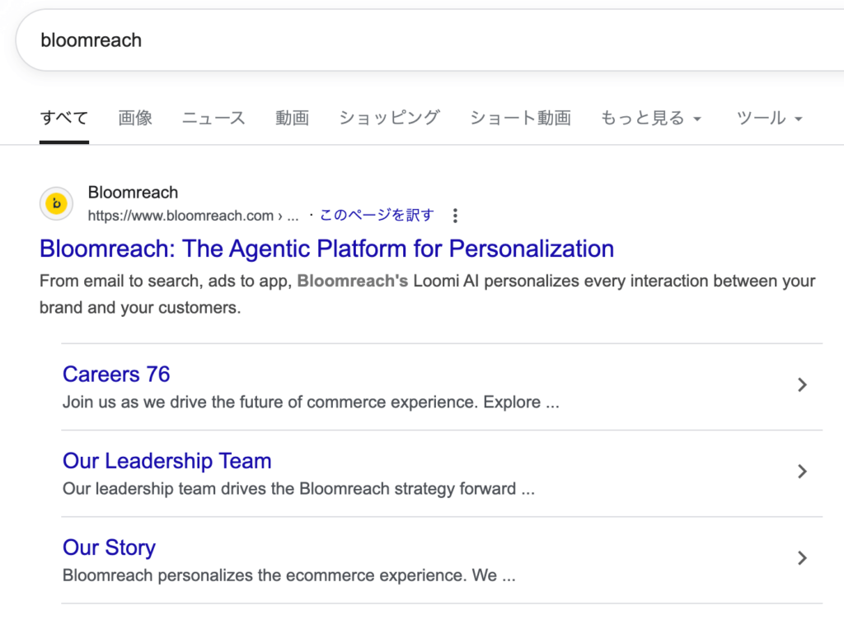Go to the 動画 tab
This screenshot has width=844, height=624.
click(x=292, y=119)
